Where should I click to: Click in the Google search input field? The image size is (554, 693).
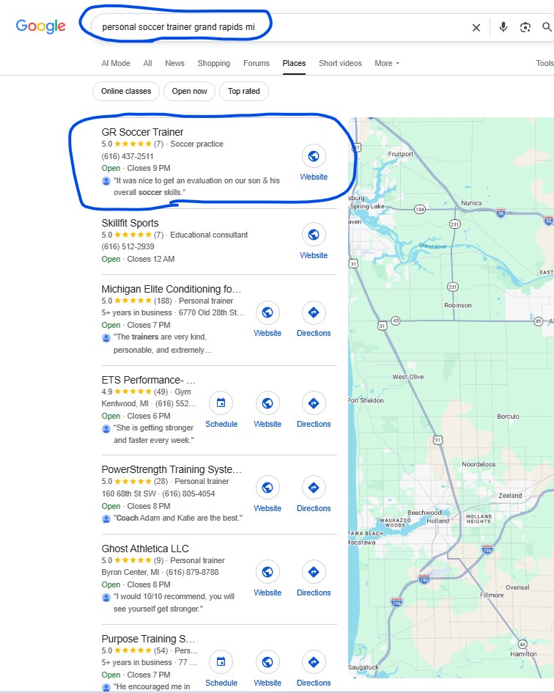click(x=283, y=27)
